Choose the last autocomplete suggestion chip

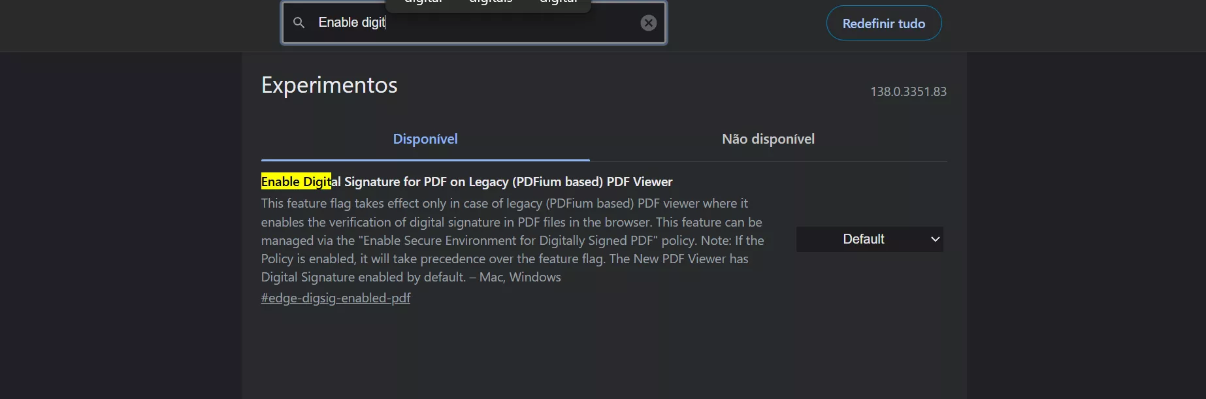click(559, 2)
